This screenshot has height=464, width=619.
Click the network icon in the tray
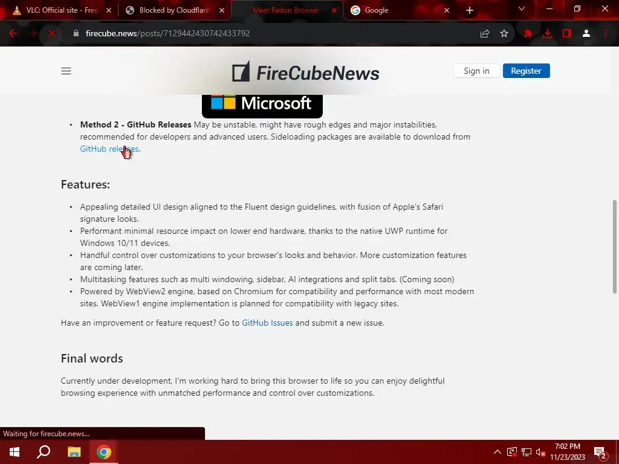coord(527,452)
